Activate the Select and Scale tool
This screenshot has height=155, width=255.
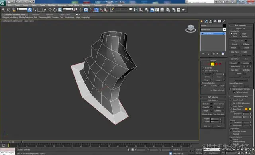(x=60, y=10)
